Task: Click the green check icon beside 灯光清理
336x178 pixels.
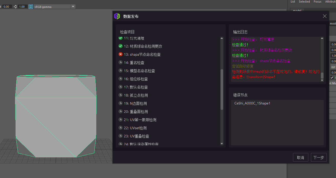Action: pyautogui.click(x=121, y=38)
